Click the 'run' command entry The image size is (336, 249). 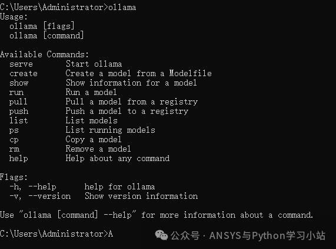16,93
